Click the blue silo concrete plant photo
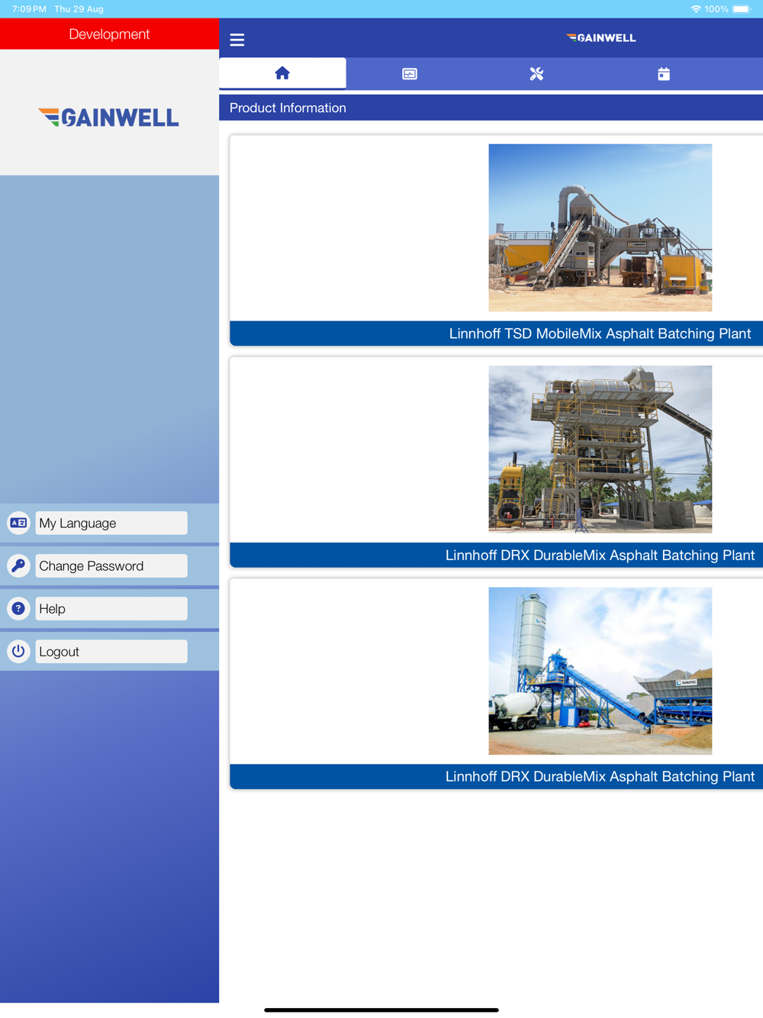 point(600,671)
